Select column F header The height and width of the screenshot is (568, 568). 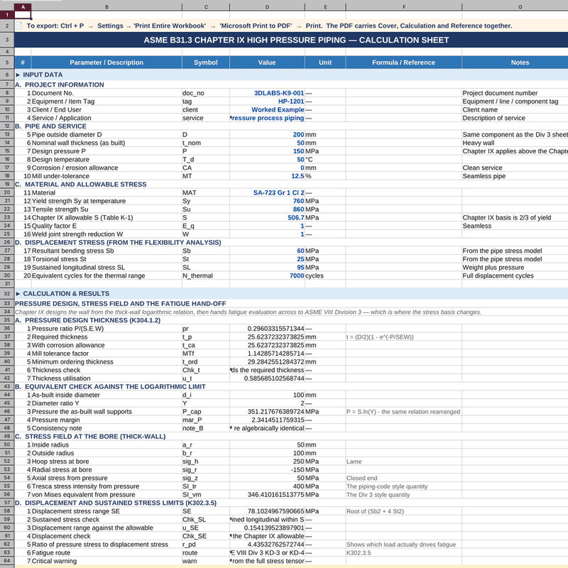(403, 7)
